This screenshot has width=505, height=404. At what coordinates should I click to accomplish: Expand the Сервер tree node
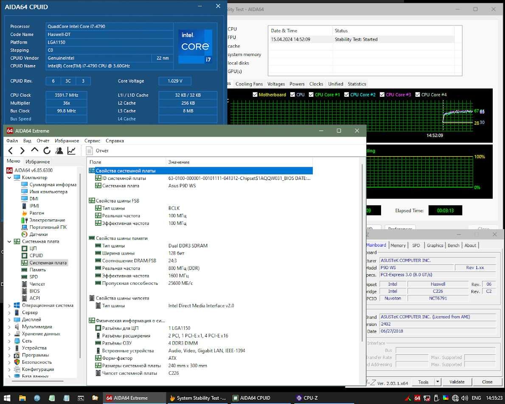click(x=9, y=312)
